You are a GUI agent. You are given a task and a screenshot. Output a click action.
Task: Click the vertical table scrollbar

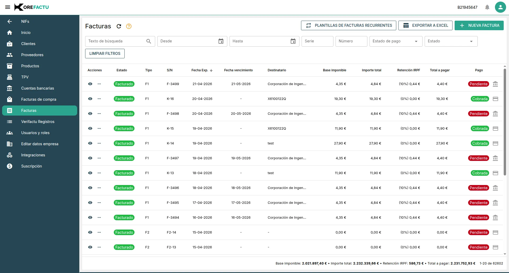pos(505,122)
